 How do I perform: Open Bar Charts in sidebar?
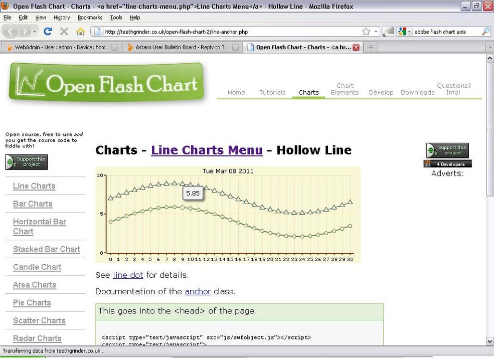point(33,204)
